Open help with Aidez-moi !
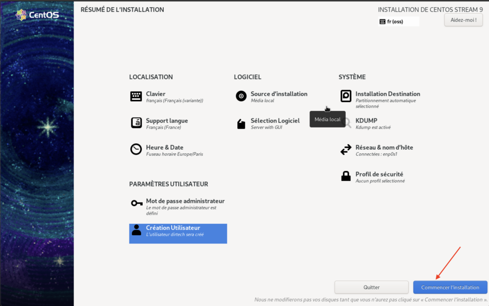Image resolution: width=489 pixels, height=306 pixels. pos(463,20)
